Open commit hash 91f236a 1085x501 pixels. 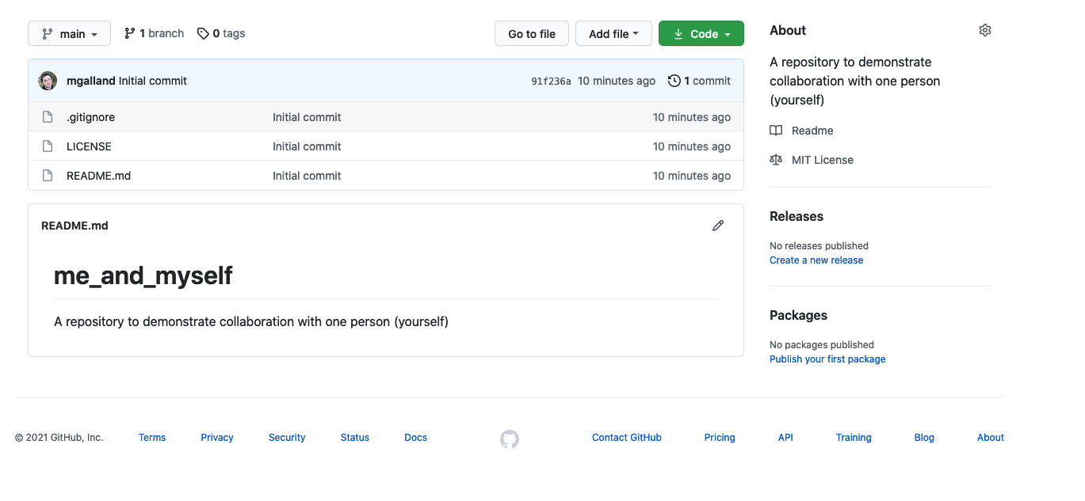pos(551,81)
